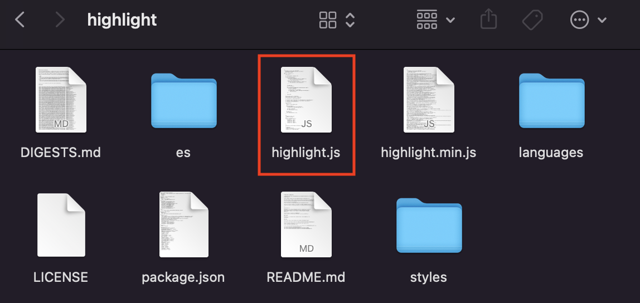
Task: Open view mode up-down selector arrows
Action: click(x=350, y=19)
